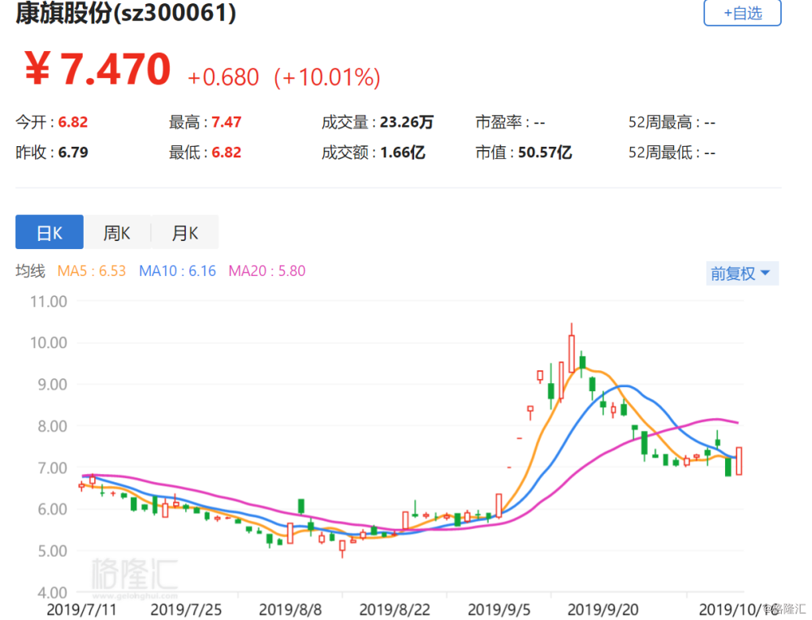Click the current price ¥7.470
812x620 pixels.
coord(98,69)
